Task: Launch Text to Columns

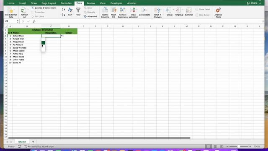Action: [105, 13]
